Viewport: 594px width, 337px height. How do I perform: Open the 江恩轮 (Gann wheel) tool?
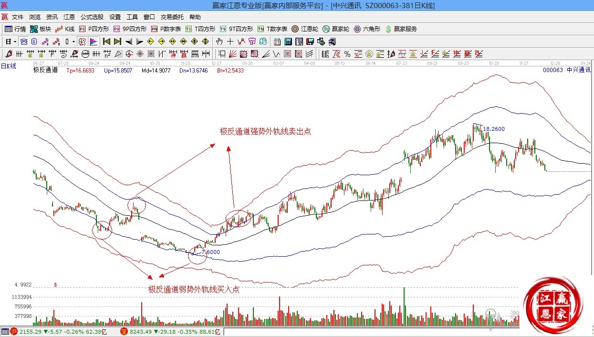(x=306, y=29)
